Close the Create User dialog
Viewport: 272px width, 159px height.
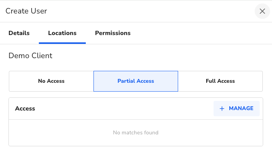click(262, 11)
